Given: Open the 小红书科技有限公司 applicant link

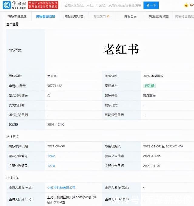Looking at the screenshot, I should 61,187.
